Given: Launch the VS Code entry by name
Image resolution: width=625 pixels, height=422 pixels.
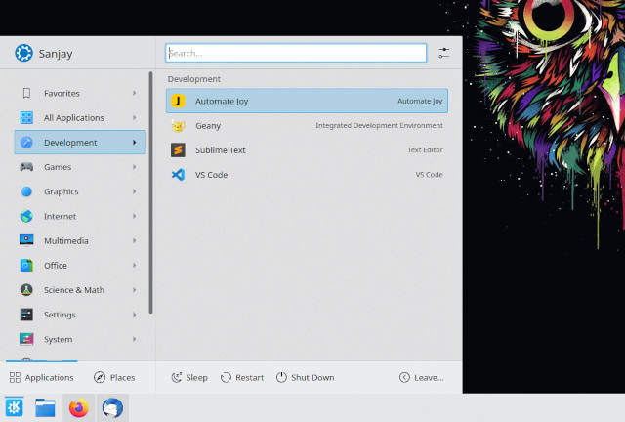Looking at the screenshot, I should [x=211, y=175].
